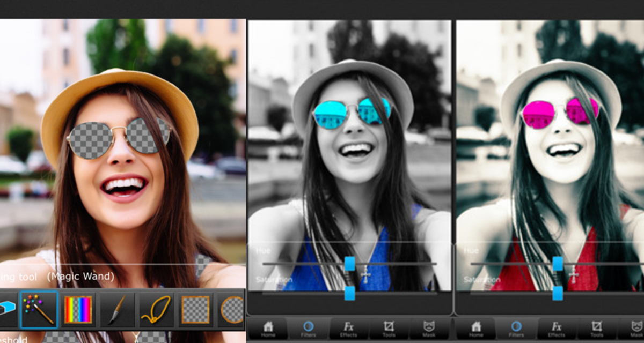
Task: Click Hue slider handle in blue-sunglasses panel
Action: point(350,264)
